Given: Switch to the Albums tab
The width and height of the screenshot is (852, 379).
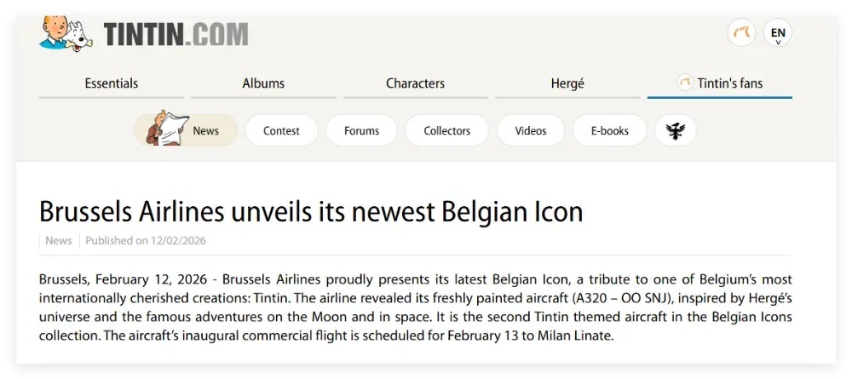Looking at the screenshot, I should pyautogui.click(x=263, y=83).
